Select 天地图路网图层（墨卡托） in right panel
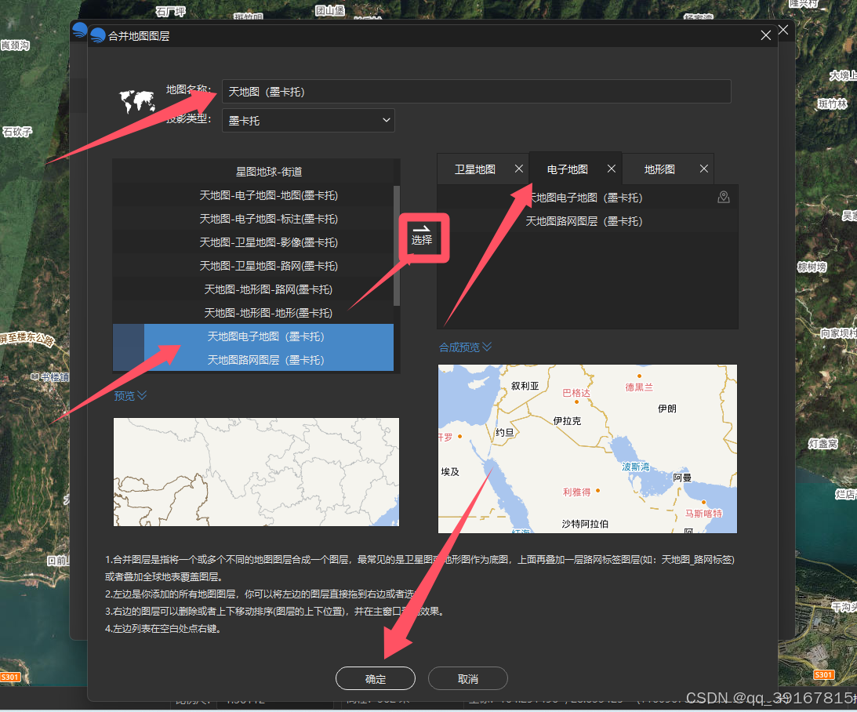This screenshot has height=712, width=857. point(587,221)
